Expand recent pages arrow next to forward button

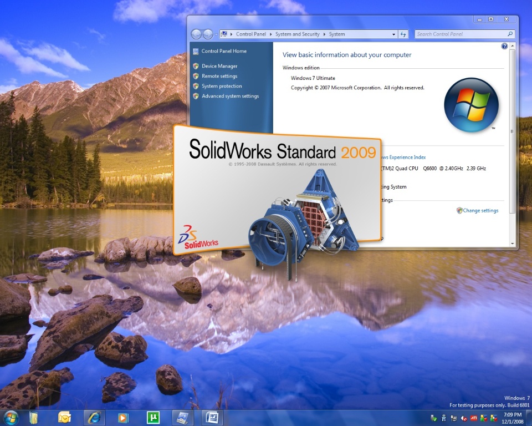point(216,34)
